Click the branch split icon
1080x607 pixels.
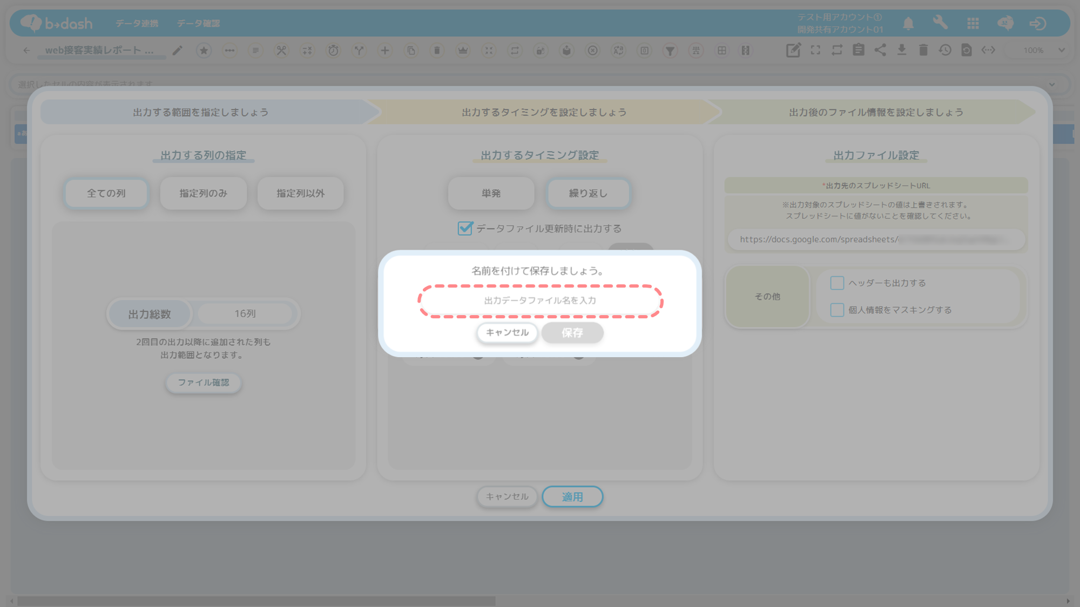click(x=359, y=50)
